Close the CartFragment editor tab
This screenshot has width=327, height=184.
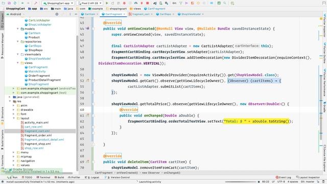pyautogui.click(x=124, y=14)
